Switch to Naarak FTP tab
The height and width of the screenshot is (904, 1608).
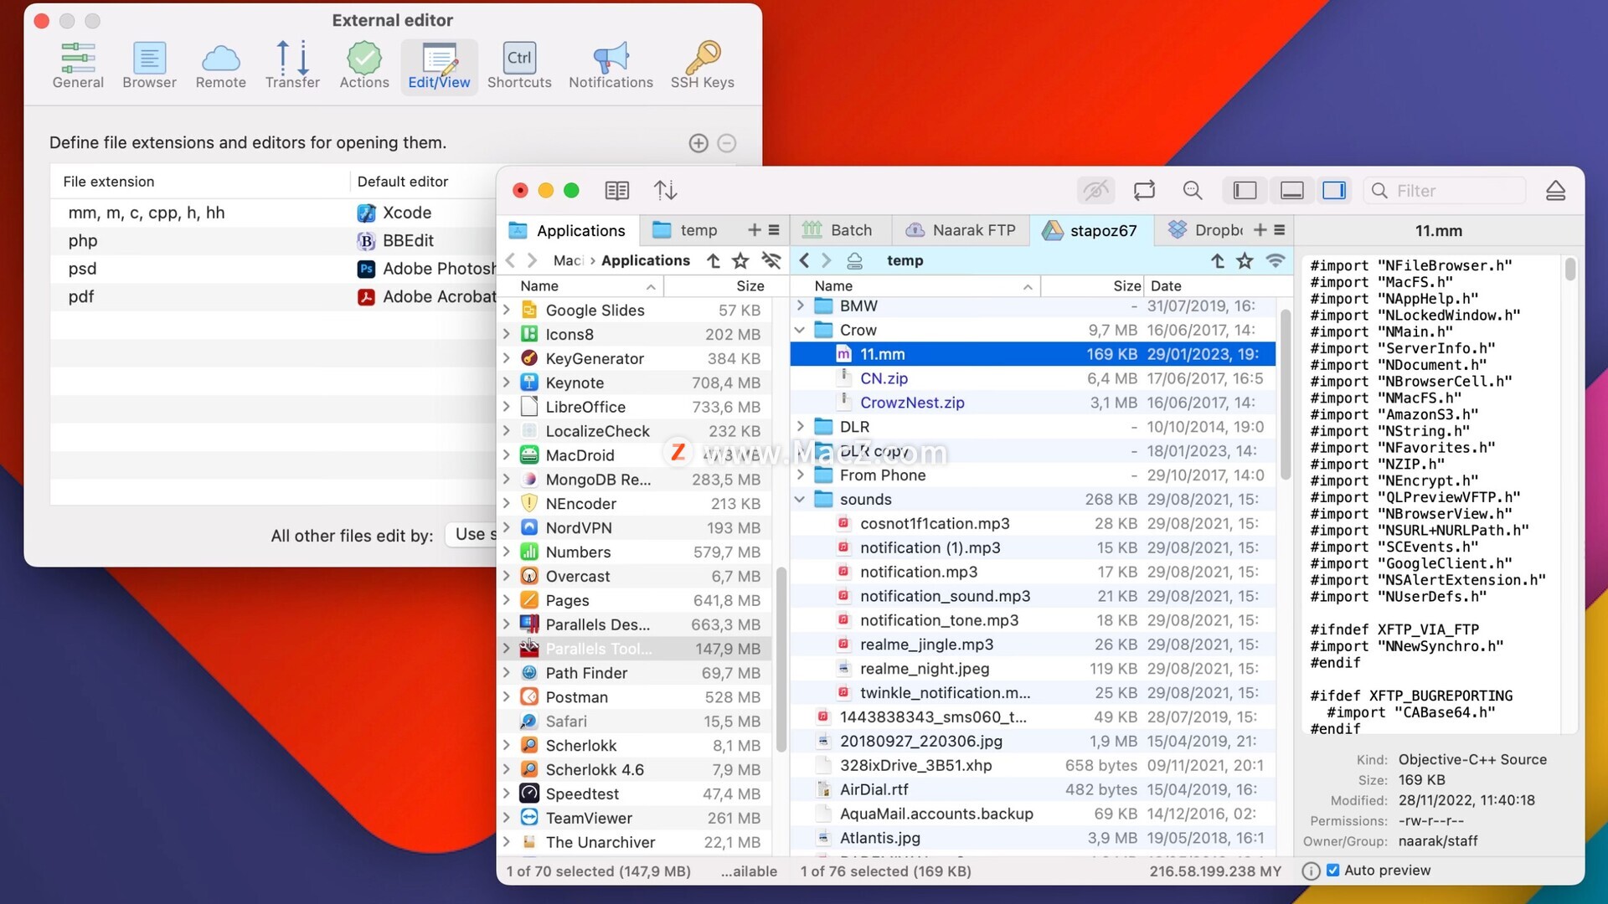pos(961,230)
